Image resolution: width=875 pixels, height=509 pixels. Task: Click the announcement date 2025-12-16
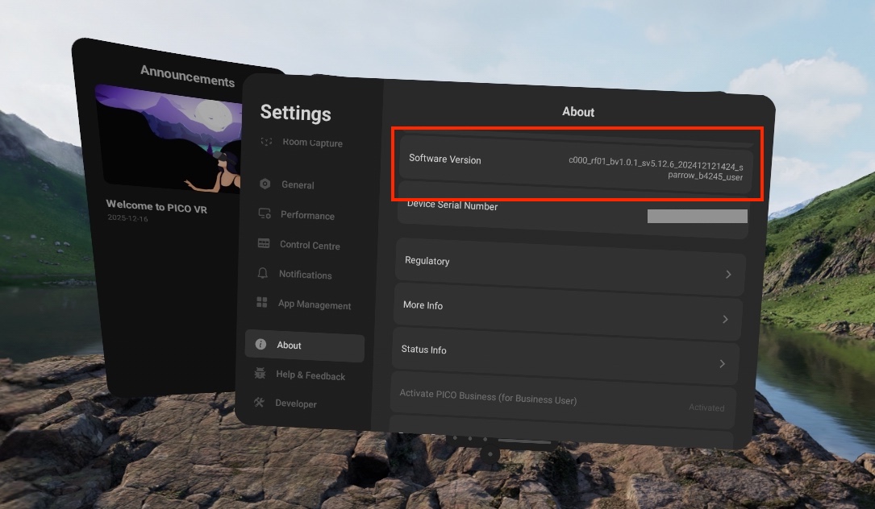127,218
